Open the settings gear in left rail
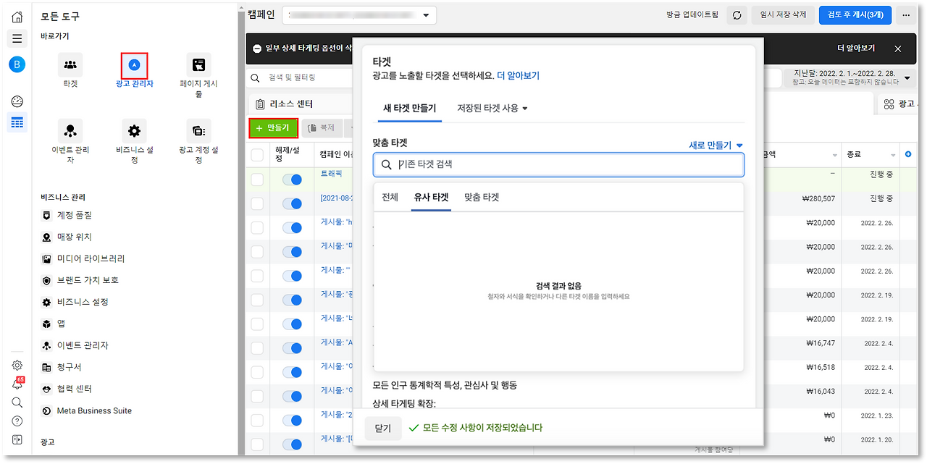Viewport: 927px width, 464px height. (x=17, y=366)
